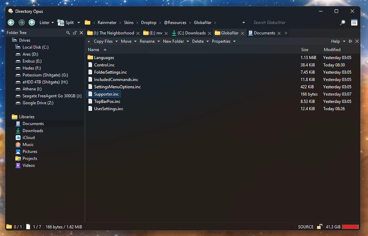This screenshot has height=236, width=368.
Task: Click the add button beside Copy Files
Action: tap(89, 41)
